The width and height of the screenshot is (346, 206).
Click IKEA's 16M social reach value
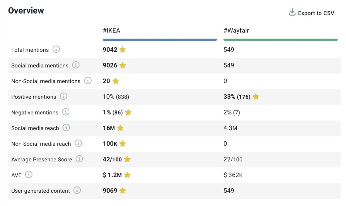point(109,128)
